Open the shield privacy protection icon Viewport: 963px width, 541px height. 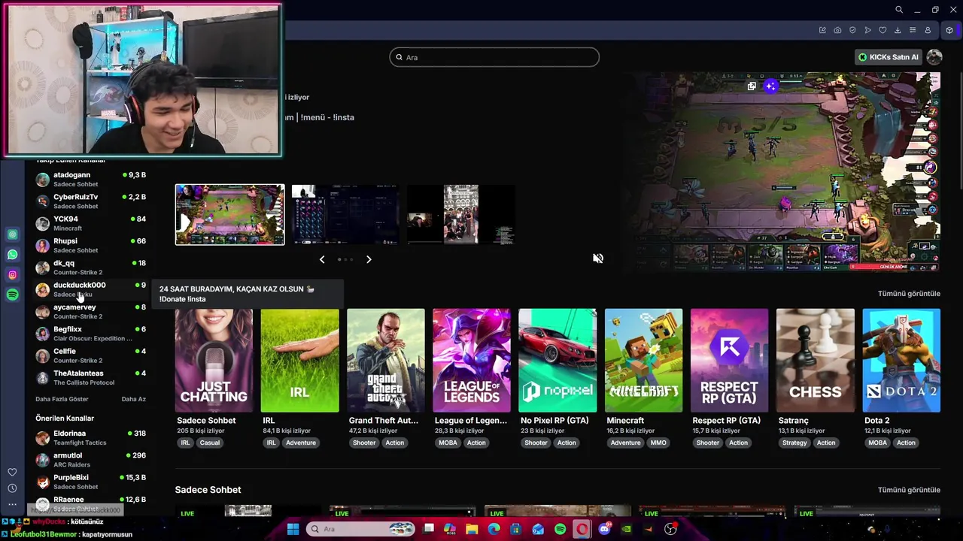[x=852, y=30]
